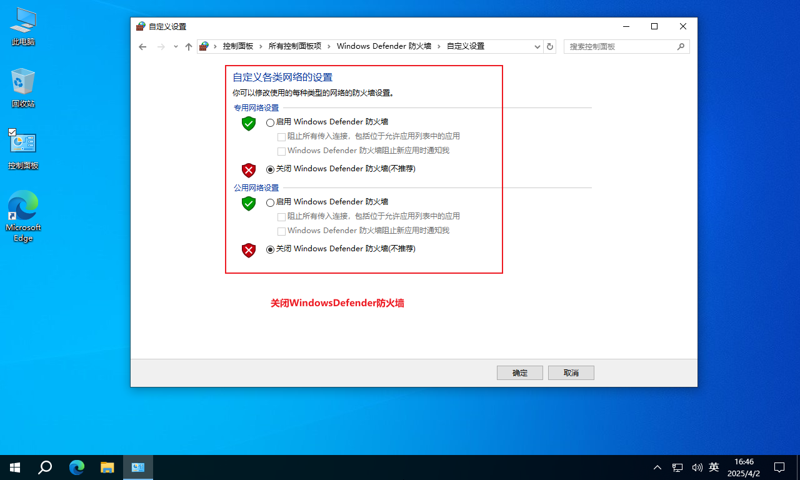This screenshot has width=800, height=480.
Task: Check block all incoming connections under 专用网络设置
Action: pyautogui.click(x=282, y=137)
